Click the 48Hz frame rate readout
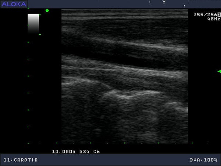 [x=214, y=19]
